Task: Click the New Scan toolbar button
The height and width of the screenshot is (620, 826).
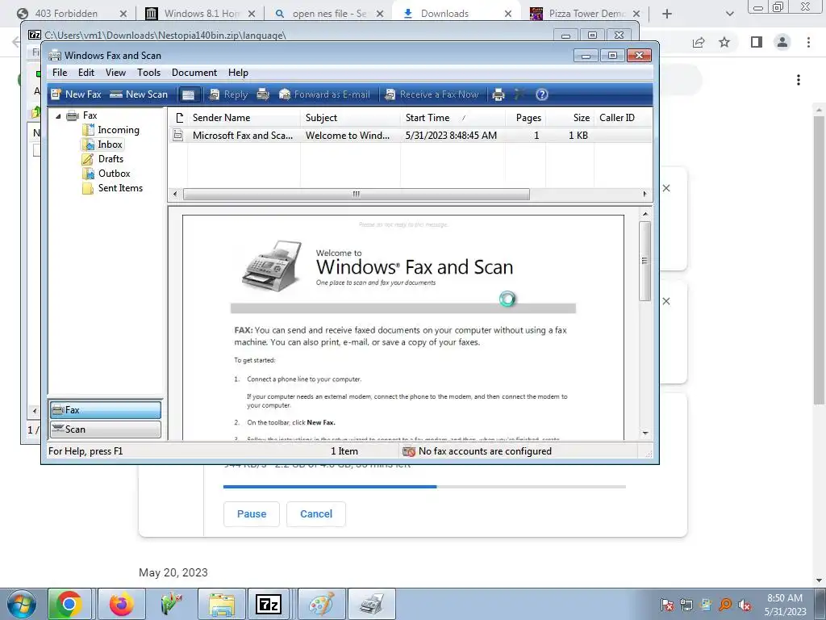Action: pyautogui.click(x=139, y=94)
